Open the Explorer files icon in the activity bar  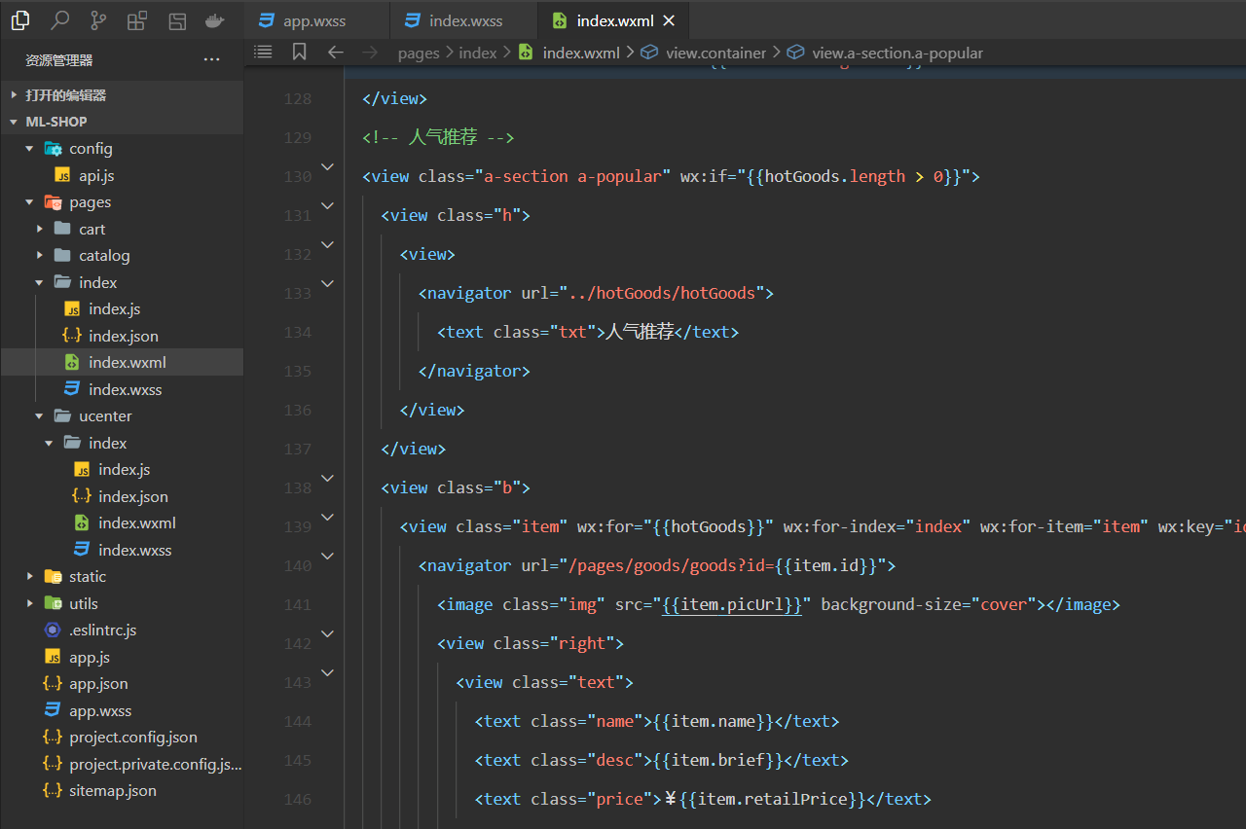pos(20,19)
